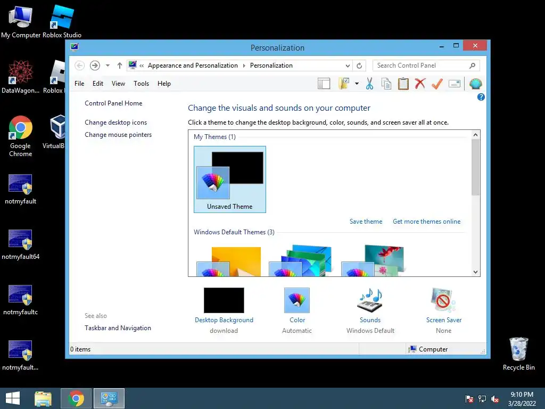Click the Personalization window title bar icon
Viewport: 545px width, 409px height.
pos(75,47)
